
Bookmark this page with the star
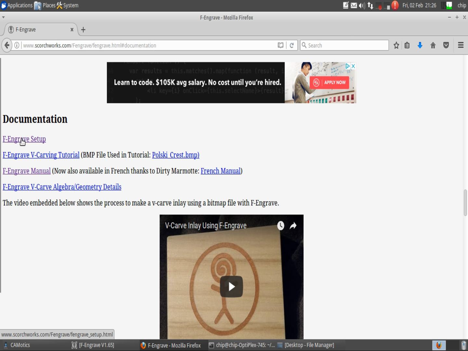(396, 45)
